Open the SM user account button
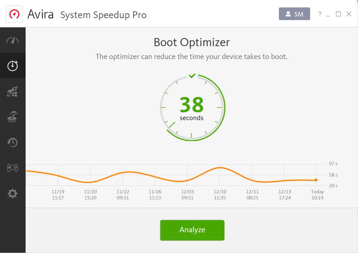The width and height of the screenshot is (358, 253). point(295,14)
